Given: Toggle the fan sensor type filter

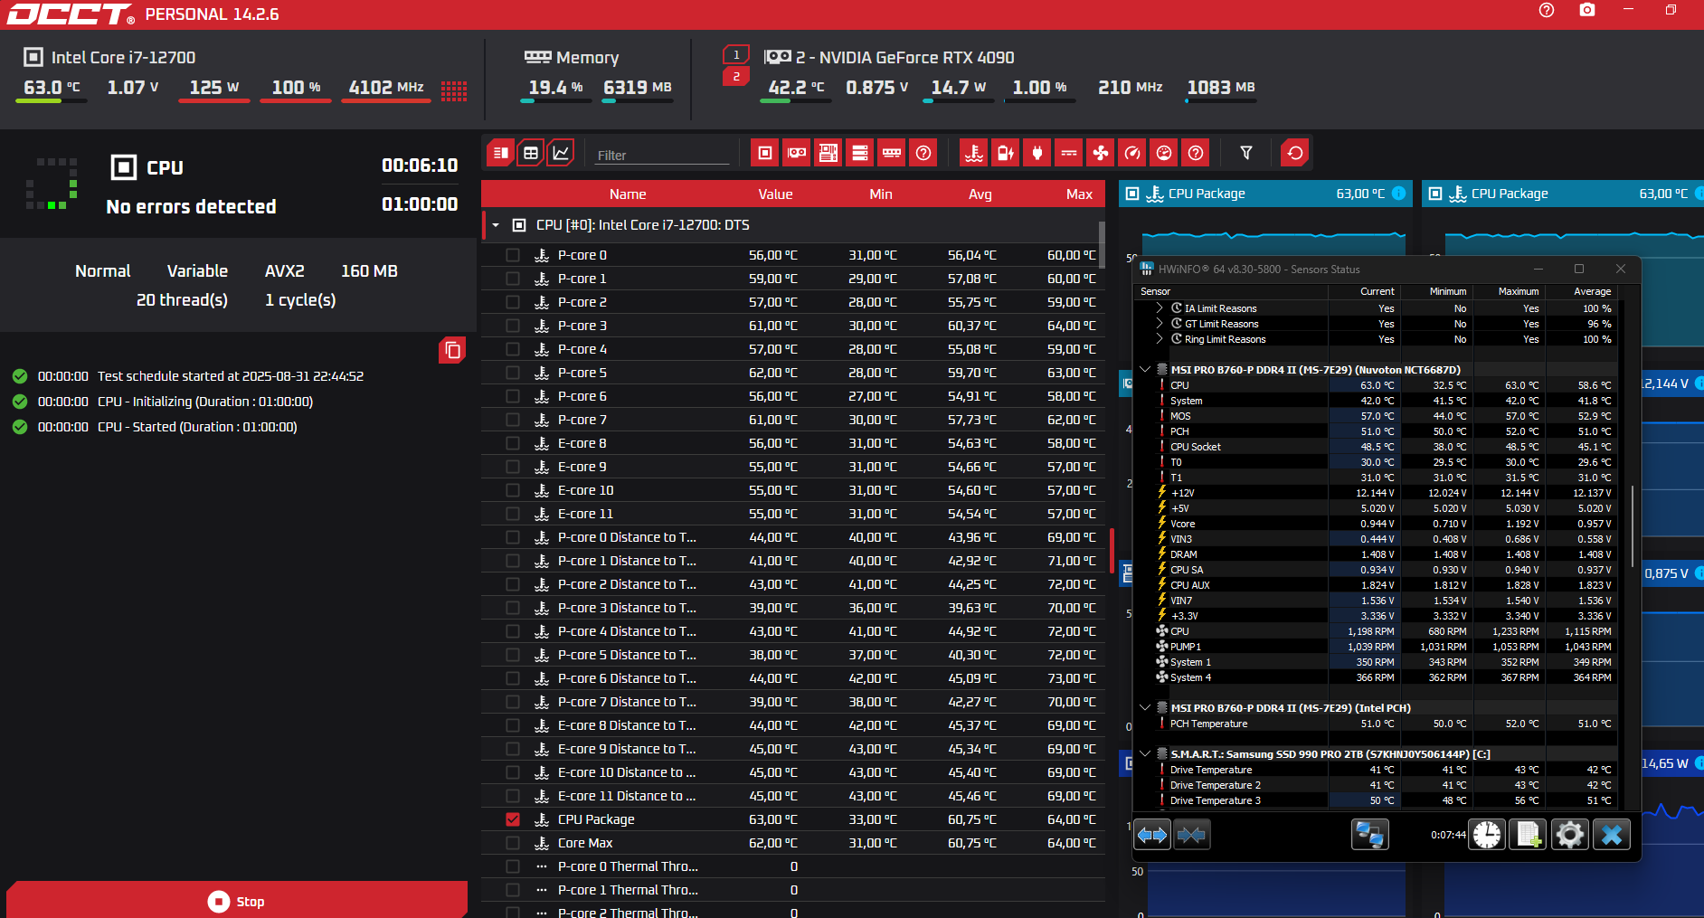Looking at the screenshot, I should tap(1101, 153).
